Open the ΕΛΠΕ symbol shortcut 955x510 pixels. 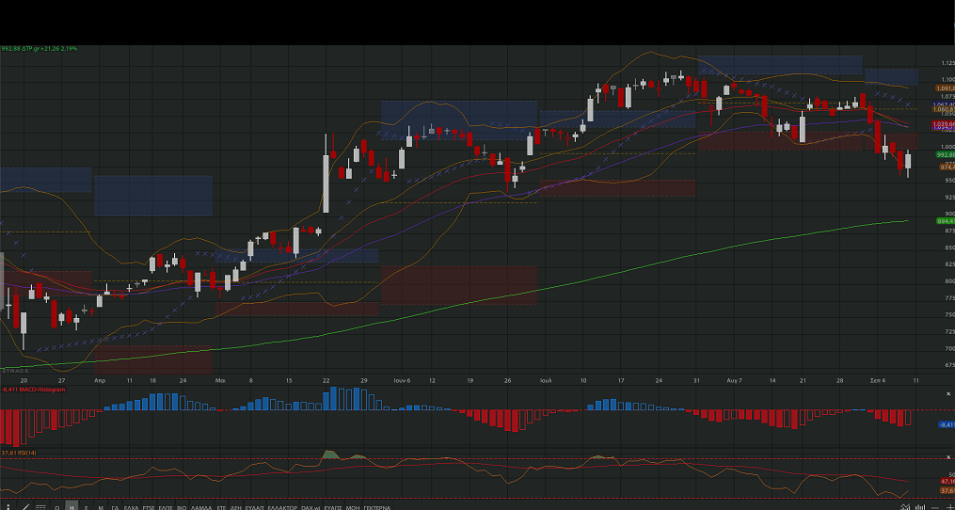coord(166,507)
